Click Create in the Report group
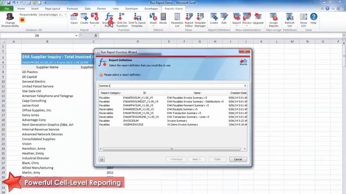The height and width of the screenshot is (194, 346). (x=84, y=18)
